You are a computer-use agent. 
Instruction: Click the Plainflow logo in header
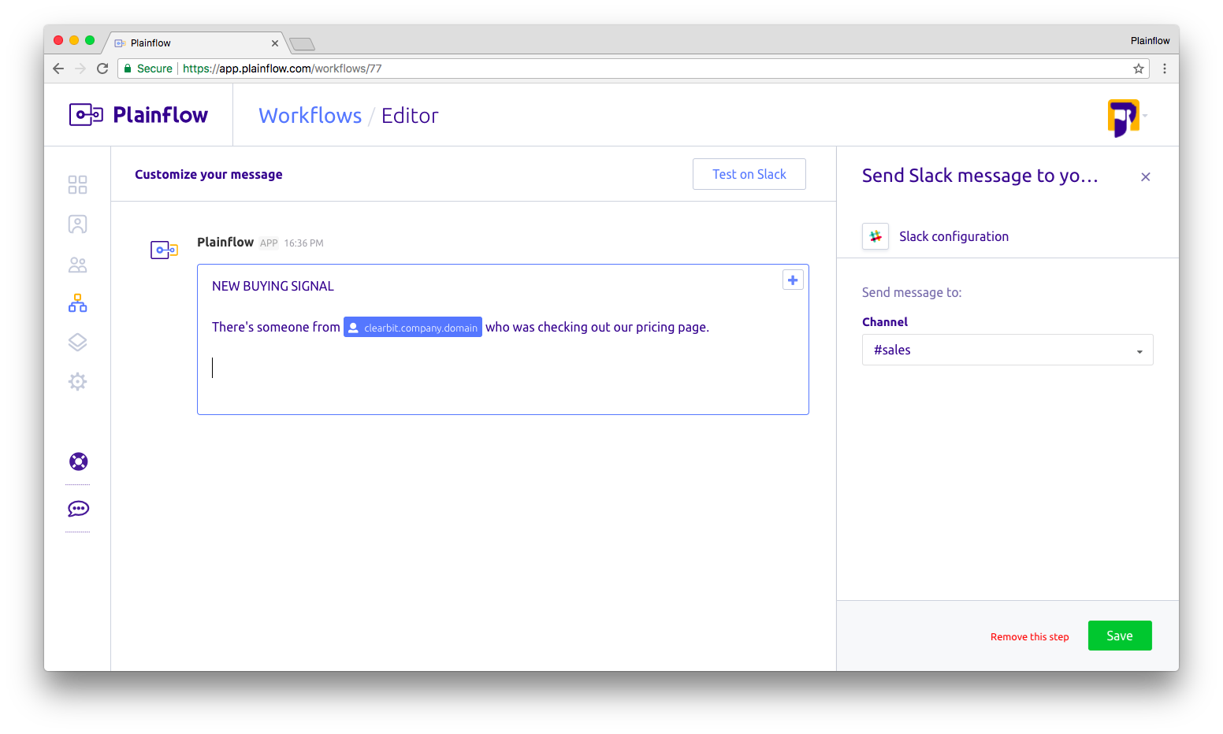tap(139, 115)
